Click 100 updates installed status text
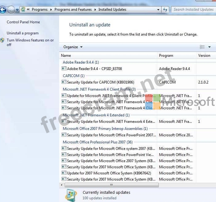Screen dimensions: 216x202 click(100, 198)
